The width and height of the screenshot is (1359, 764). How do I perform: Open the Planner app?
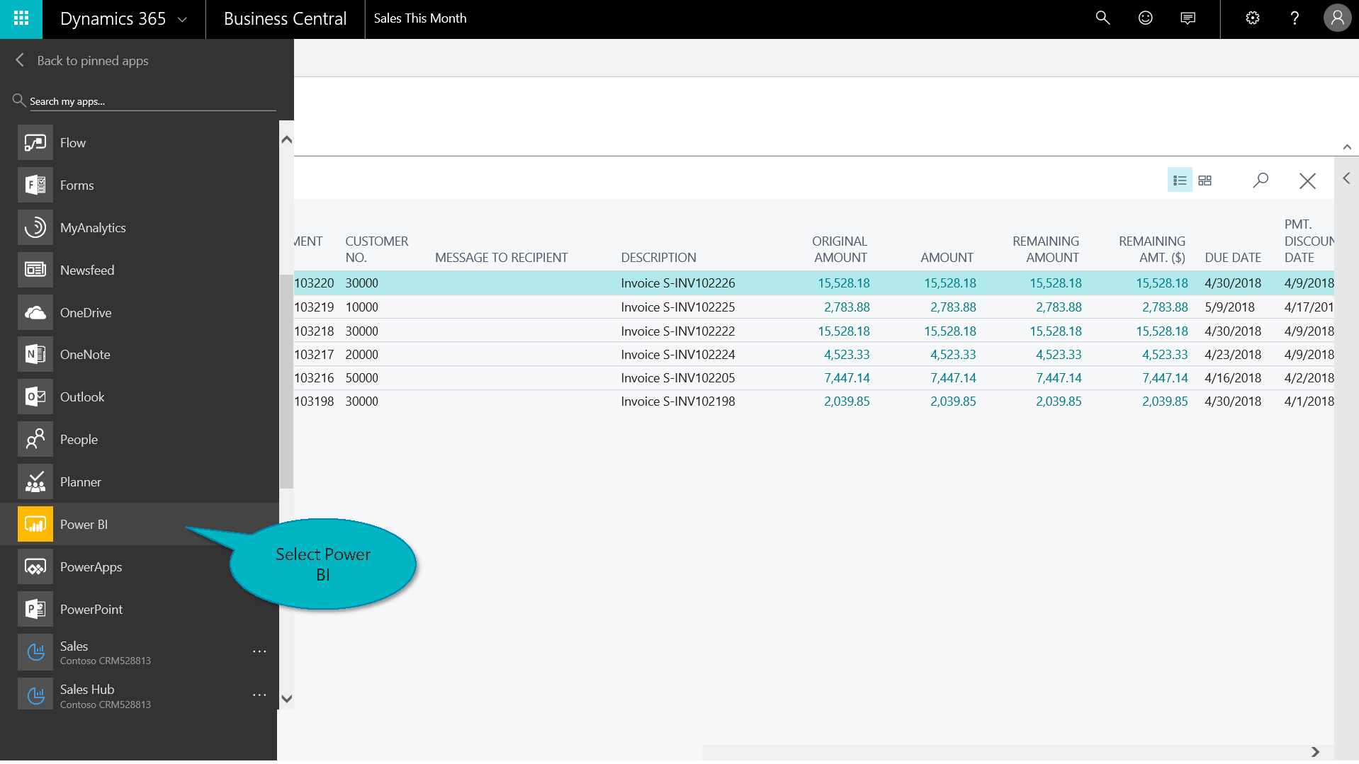80,481
